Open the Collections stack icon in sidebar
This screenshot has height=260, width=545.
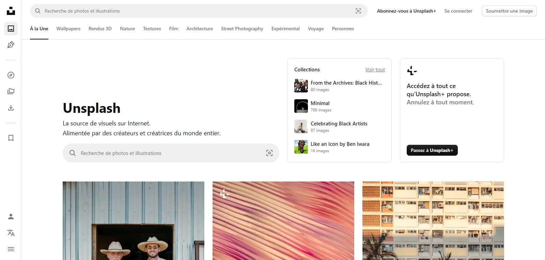[x=11, y=91]
